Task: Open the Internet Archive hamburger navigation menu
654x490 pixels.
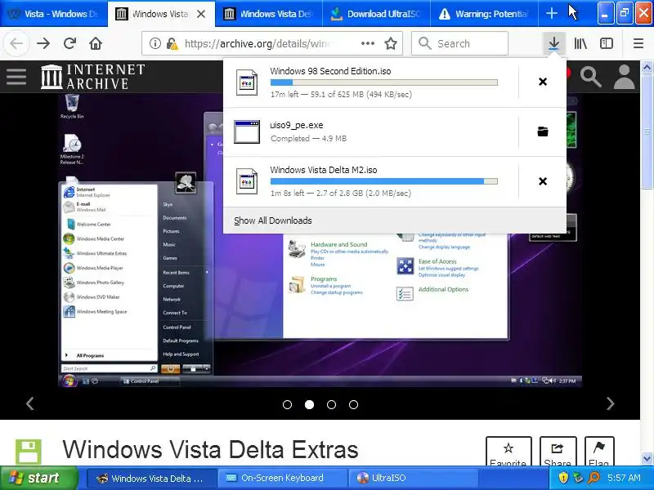Action: pyautogui.click(x=16, y=77)
